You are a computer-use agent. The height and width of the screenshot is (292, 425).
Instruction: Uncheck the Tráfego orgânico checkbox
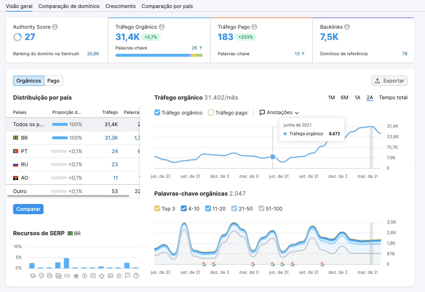click(157, 113)
